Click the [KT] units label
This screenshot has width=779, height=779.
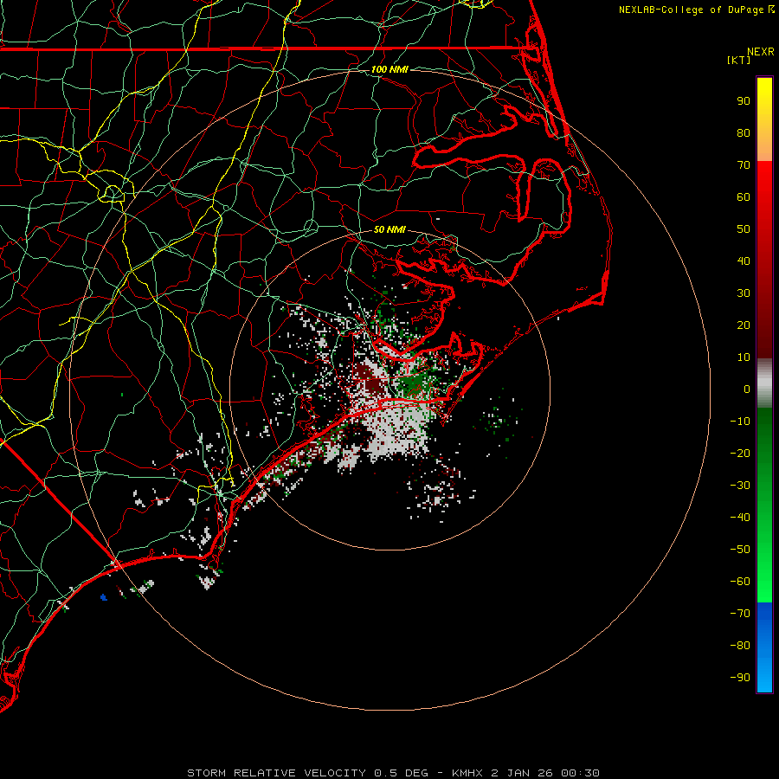tap(738, 60)
